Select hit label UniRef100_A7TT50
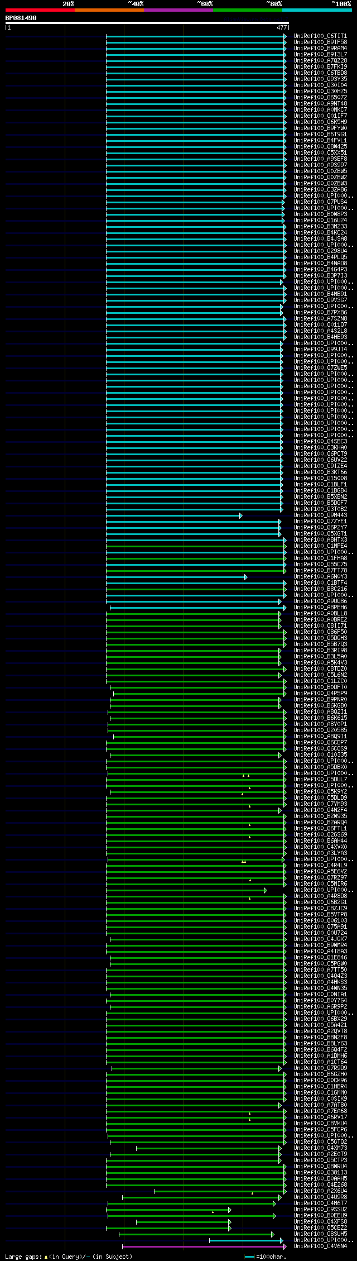 (320, 969)
